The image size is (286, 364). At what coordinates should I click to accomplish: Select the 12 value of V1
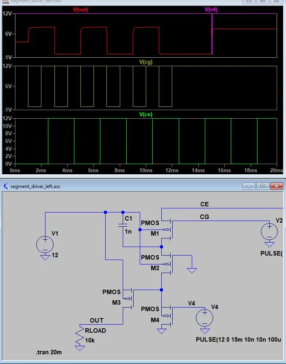[x=55, y=255]
